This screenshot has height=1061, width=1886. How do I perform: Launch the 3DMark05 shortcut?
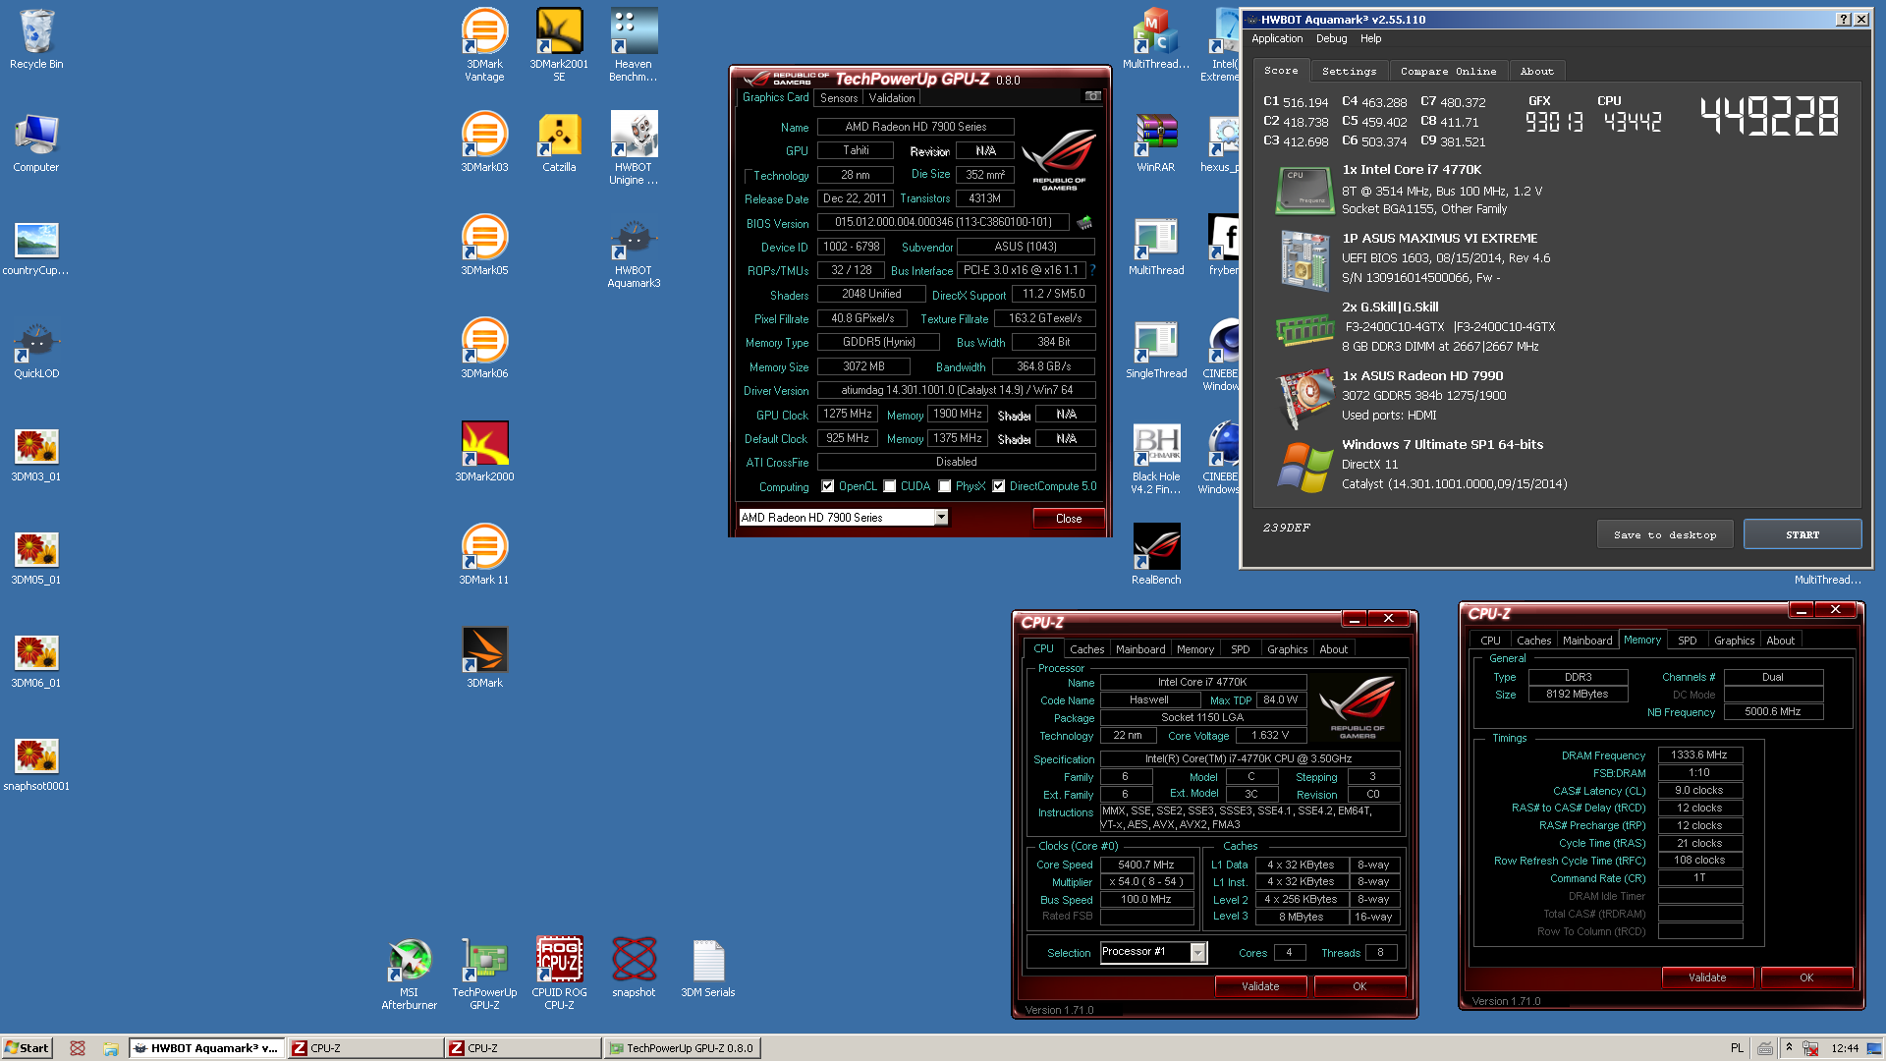pos(484,247)
